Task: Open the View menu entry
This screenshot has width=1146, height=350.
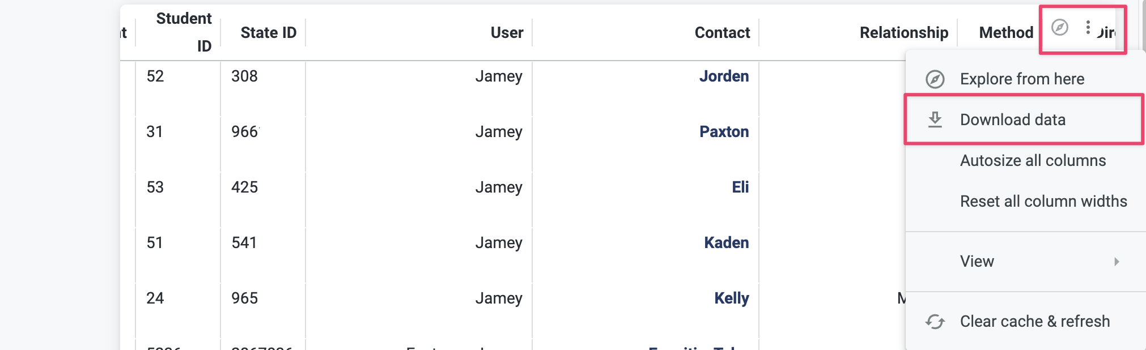Action: pyautogui.click(x=977, y=262)
